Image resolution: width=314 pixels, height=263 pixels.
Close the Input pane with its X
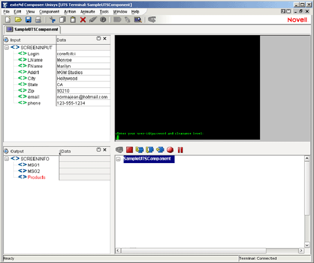(105, 39)
